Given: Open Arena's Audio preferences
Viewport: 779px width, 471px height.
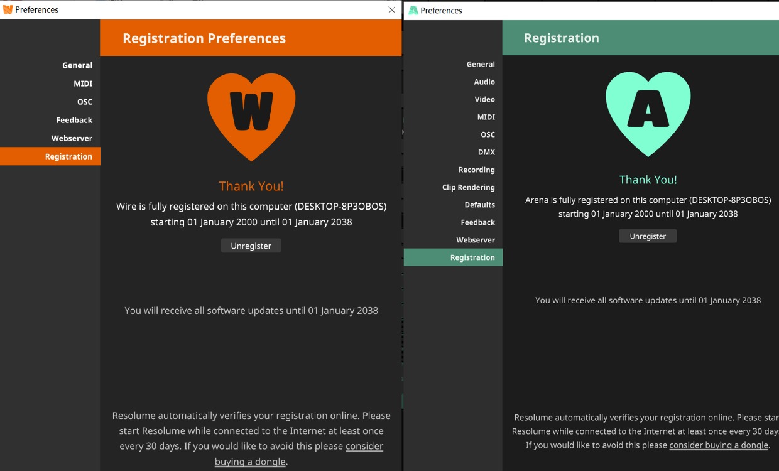Looking at the screenshot, I should 484,82.
